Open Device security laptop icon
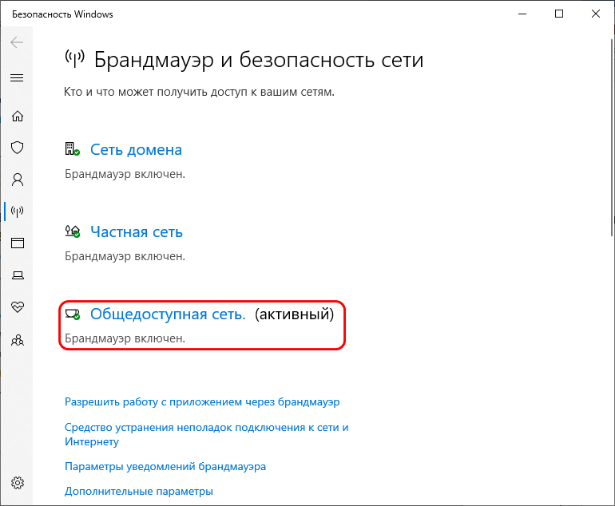Image resolution: width=615 pixels, height=506 pixels. (18, 275)
